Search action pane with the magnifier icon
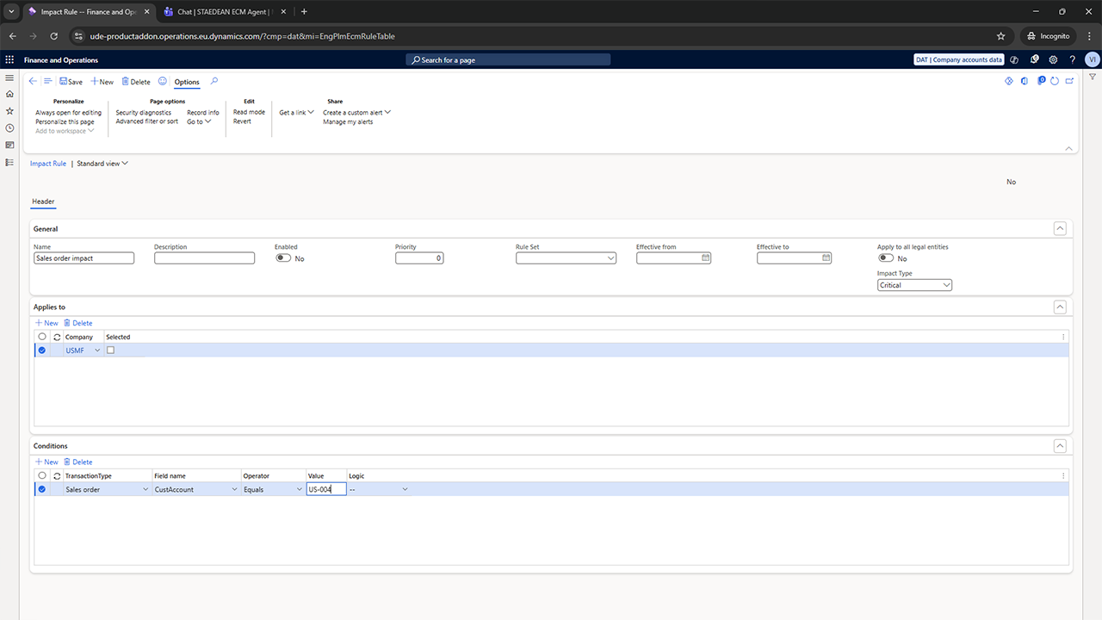The image size is (1102, 620). click(214, 81)
